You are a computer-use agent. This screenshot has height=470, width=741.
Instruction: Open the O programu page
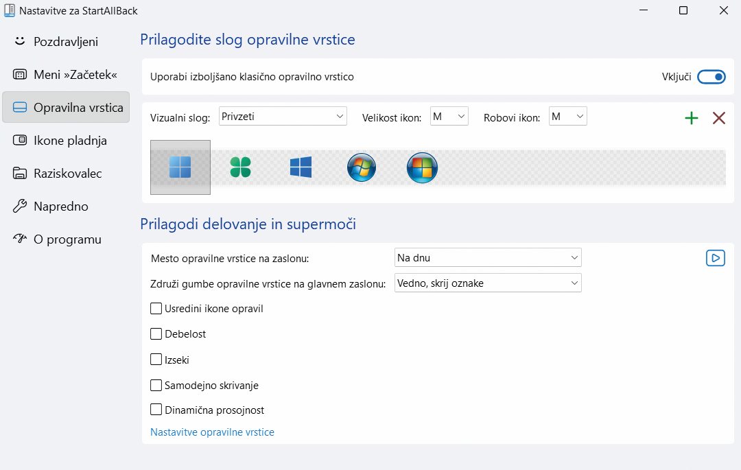(66, 239)
